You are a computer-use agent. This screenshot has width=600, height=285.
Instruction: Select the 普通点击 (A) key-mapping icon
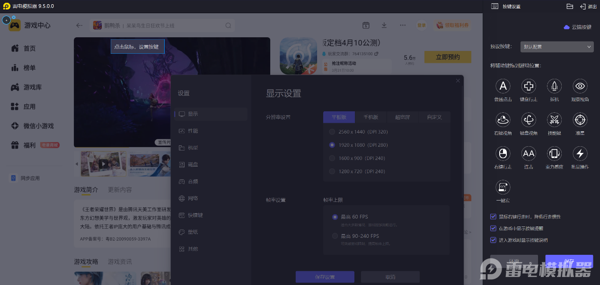pyautogui.click(x=503, y=86)
